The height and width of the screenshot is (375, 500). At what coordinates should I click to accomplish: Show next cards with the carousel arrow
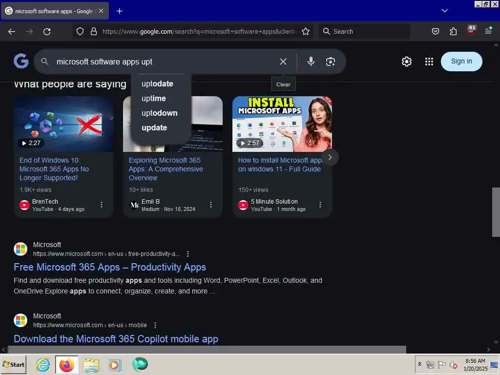point(330,157)
